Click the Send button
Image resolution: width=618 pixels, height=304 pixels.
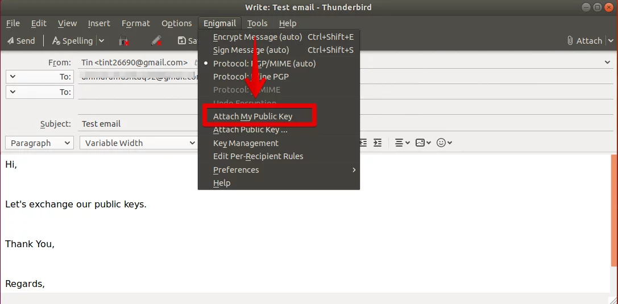click(21, 40)
